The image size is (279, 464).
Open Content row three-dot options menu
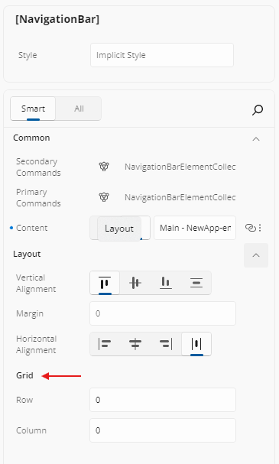[260, 228]
